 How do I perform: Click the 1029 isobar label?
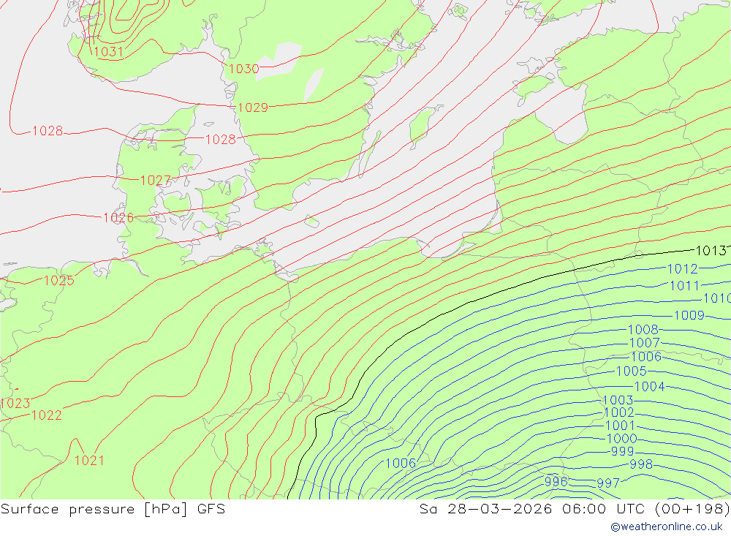(253, 107)
